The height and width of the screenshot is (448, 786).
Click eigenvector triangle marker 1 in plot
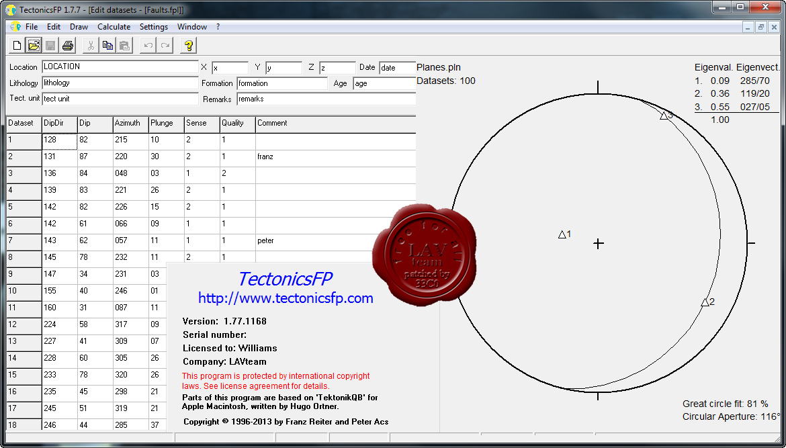562,234
